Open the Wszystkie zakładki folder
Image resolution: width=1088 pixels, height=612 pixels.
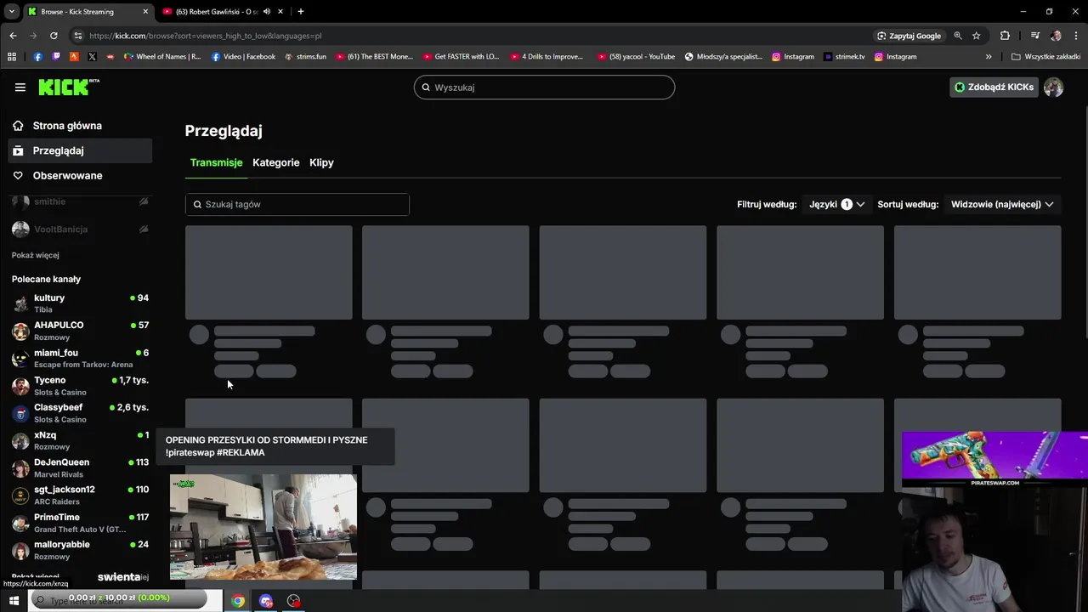pyautogui.click(x=1045, y=57)
